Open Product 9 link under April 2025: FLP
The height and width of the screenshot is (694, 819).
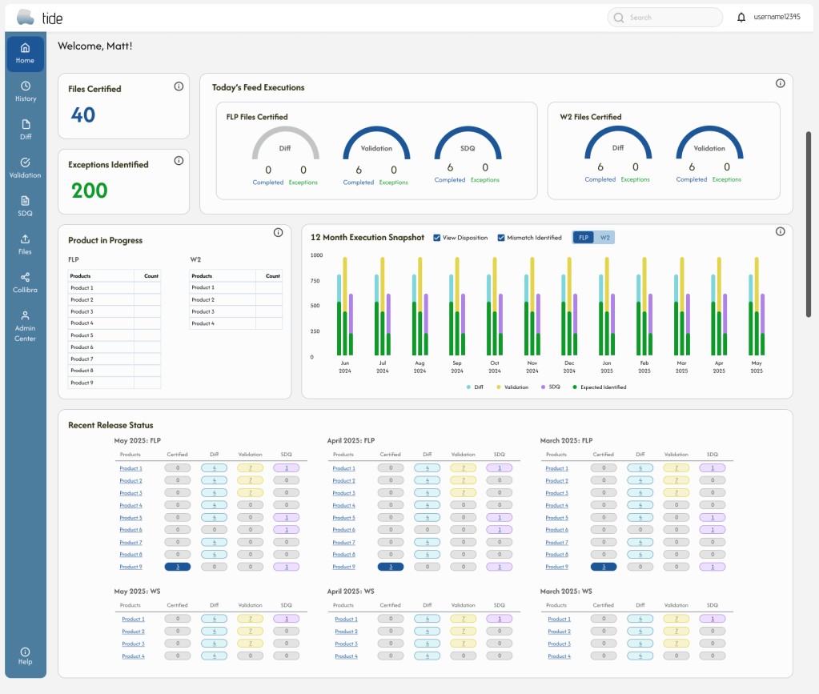(x=343, y=567)
